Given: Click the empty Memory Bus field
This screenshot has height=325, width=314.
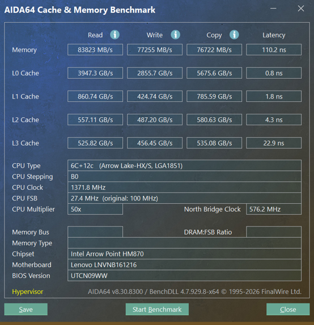Looking at the screenshot, I should click(x=95, y=232).
